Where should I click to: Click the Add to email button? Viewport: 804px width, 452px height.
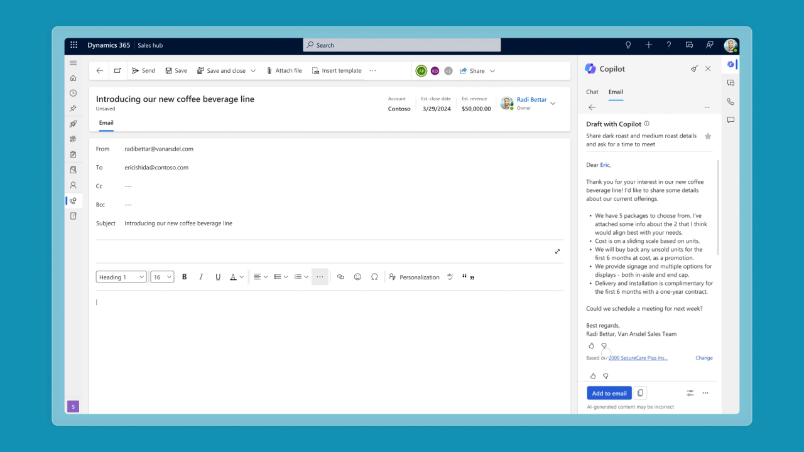pos(609,393)
